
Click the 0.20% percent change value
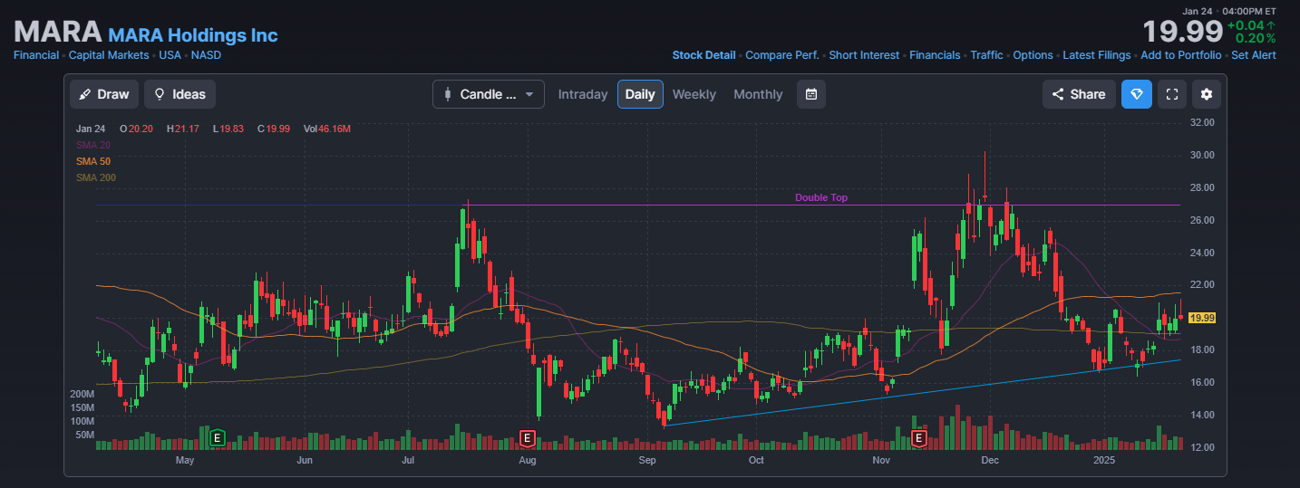pos(1256,38)
